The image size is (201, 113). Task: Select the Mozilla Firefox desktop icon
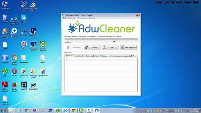pyautogui.click(x=14, y=87)
